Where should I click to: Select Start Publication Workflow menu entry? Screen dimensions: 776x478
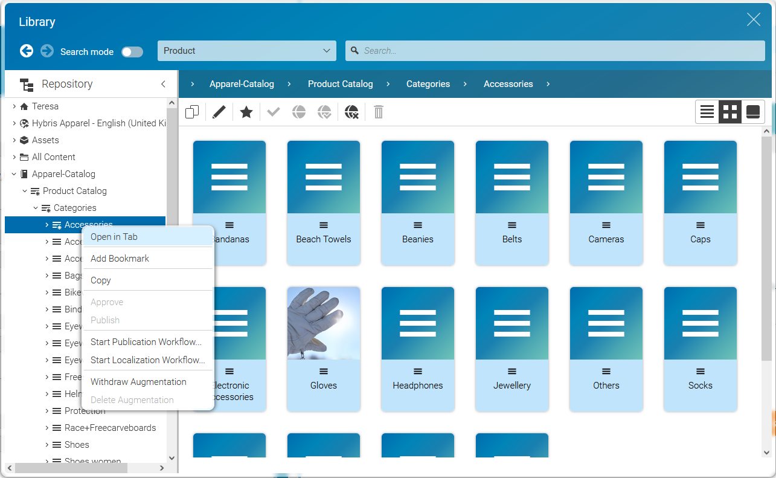pyautogui.click(x=146, y=342)
